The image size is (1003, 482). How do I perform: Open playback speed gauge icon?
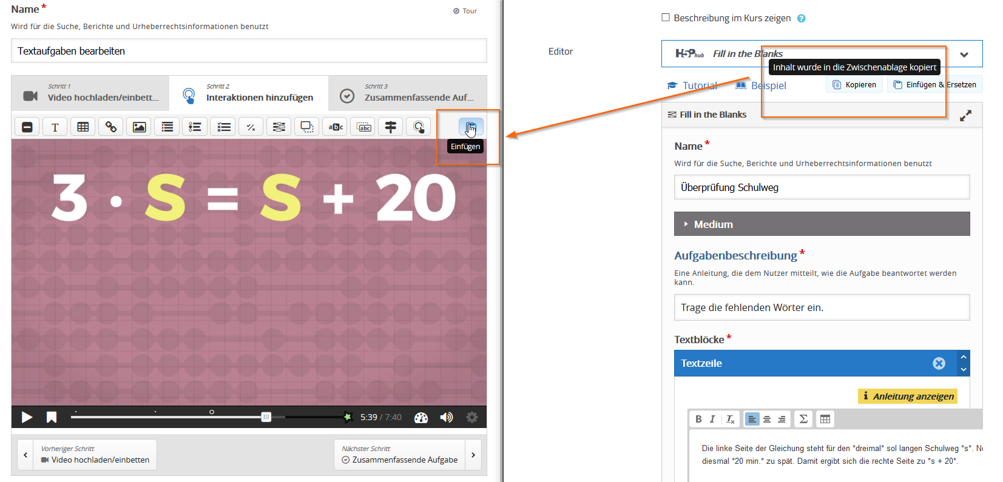pos(420,417)
